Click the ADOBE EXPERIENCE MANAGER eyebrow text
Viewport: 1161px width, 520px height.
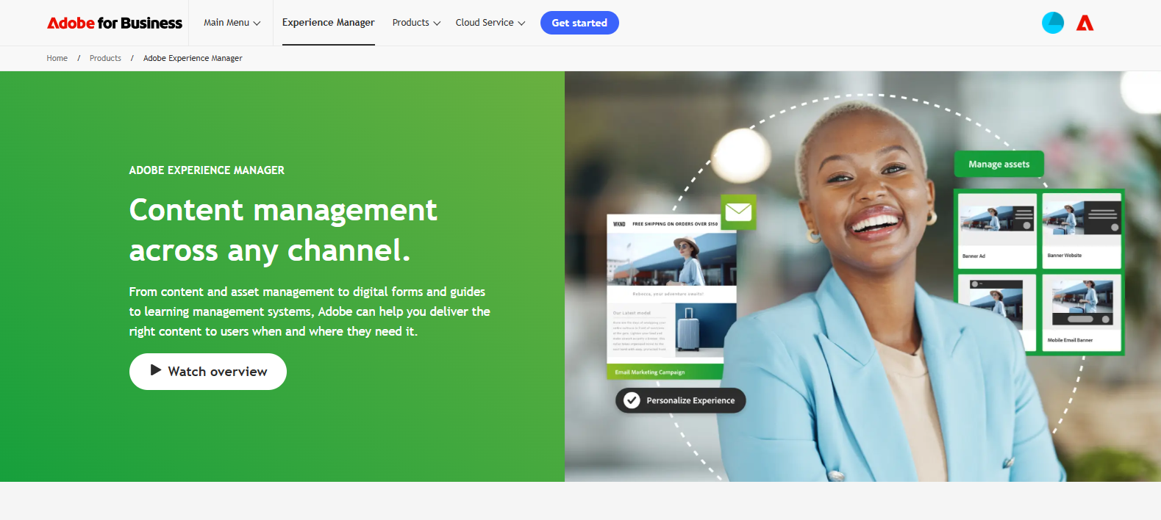[207, 170]
